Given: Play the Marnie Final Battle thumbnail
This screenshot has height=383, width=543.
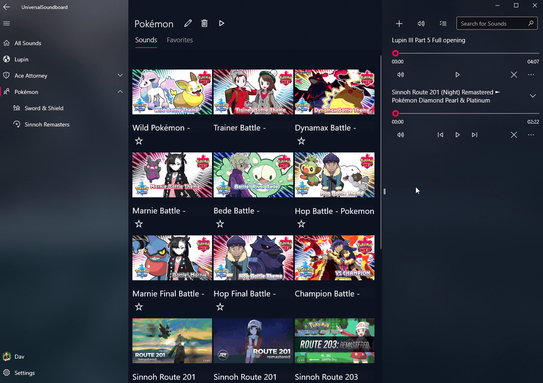Looking at the screenshot, I should click(172, 258).
